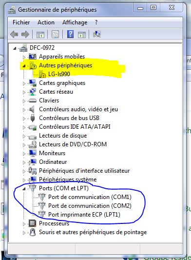Scan for hardware changes toolbar icon
The width and height of the screenshot is (191, 260).
[97, 34]
